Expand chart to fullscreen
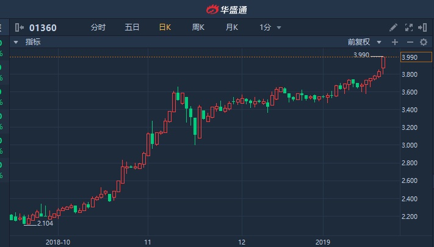Screen dimensions: 434x247 click(x=409, y=27)
